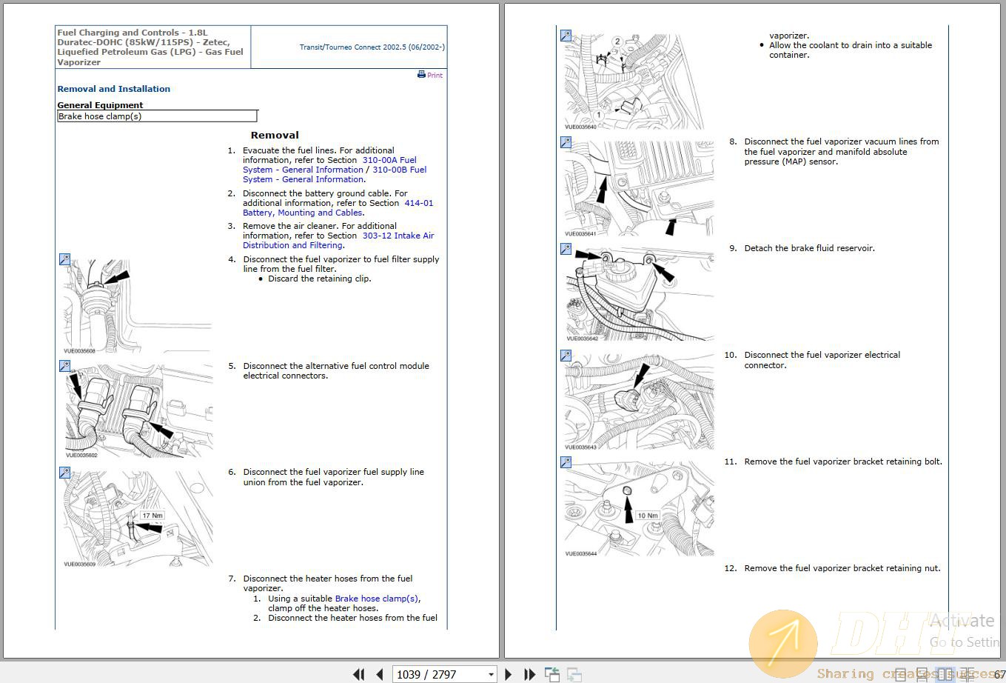Click the Transit/Tourneo Connect 2002.5 header text
1006x683 pixels.
point(372,47)
